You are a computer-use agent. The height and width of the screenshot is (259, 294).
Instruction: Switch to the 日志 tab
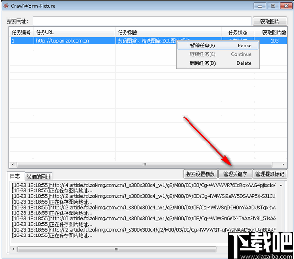[x=16, y=176]
